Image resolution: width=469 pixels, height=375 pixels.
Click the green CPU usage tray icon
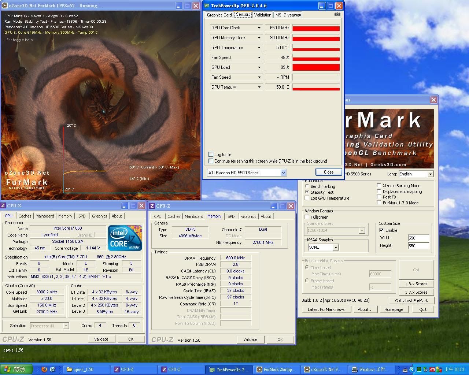(419, 369)
